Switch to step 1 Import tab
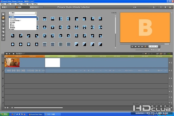This screenshot has height=116, width=174. [x=8, y=7]
